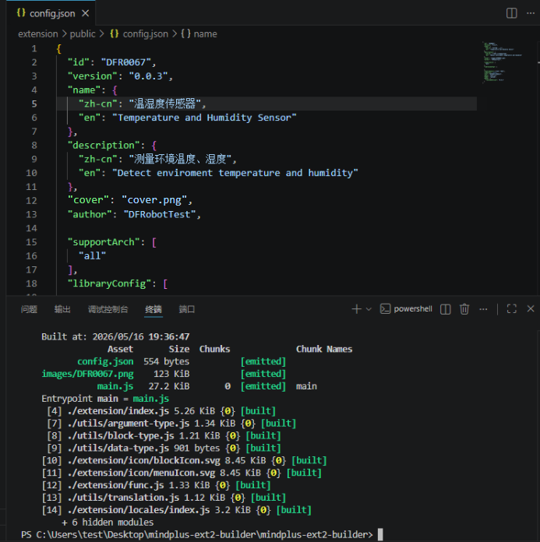Click ./utils/argument-type.js terminal line
Screen dimensions: 540x542
click(x=171, y=424)
